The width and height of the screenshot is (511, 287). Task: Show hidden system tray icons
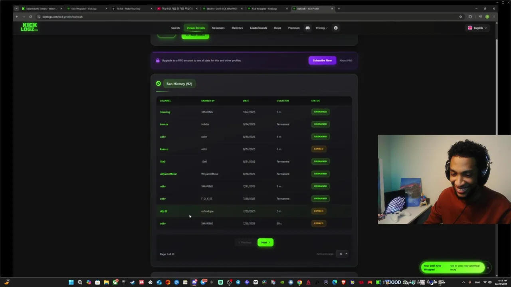[463, 282]
